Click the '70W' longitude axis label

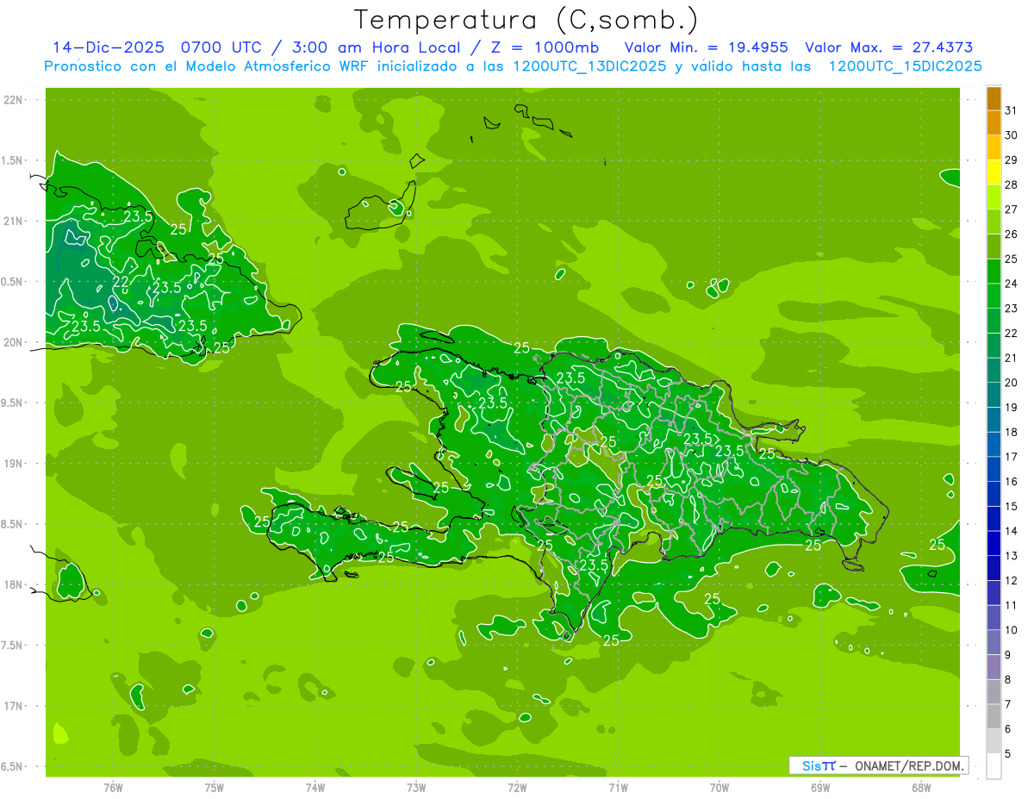click(719, 788)
